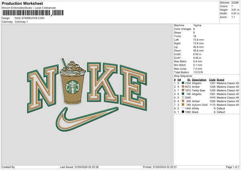
Task: Click the Colorway 1 value
Action: point(21,22)
